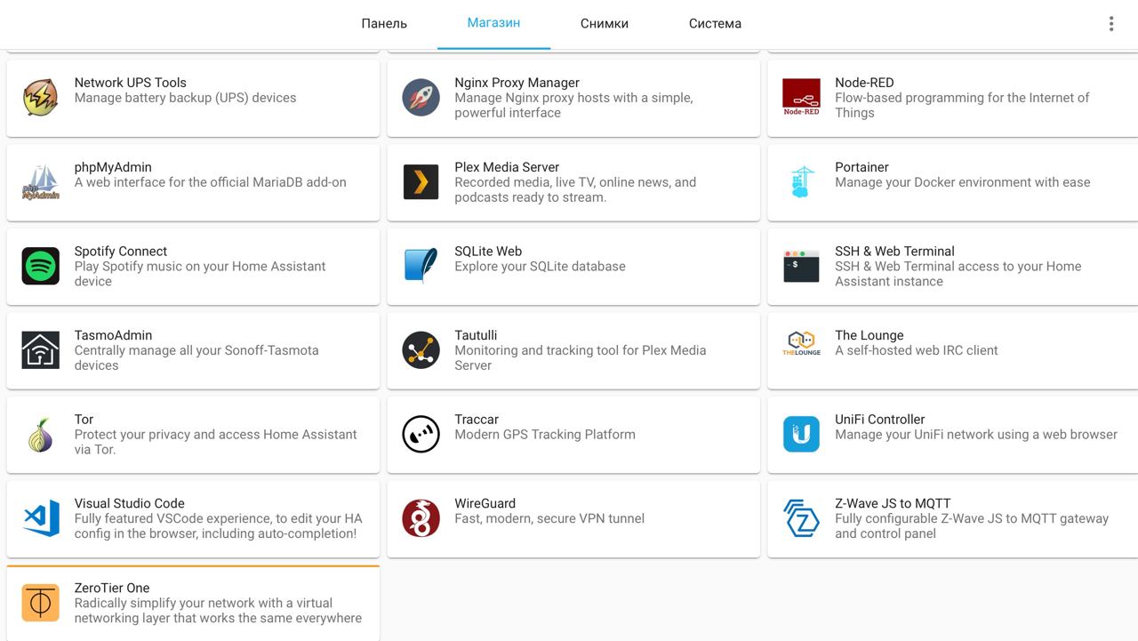Go to the Система tab
This screenshot has height=641, width=1138.
coord(715,24)
